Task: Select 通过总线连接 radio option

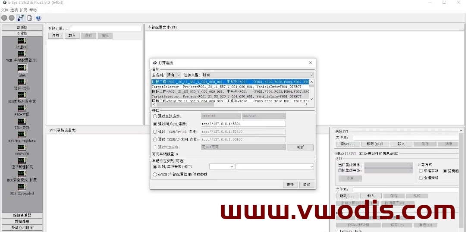Action: 155,116
